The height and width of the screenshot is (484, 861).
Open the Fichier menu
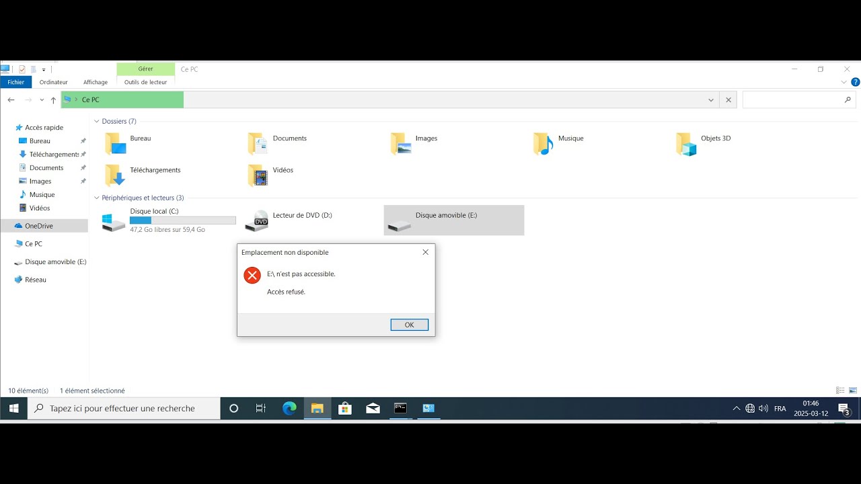point(15,82)
